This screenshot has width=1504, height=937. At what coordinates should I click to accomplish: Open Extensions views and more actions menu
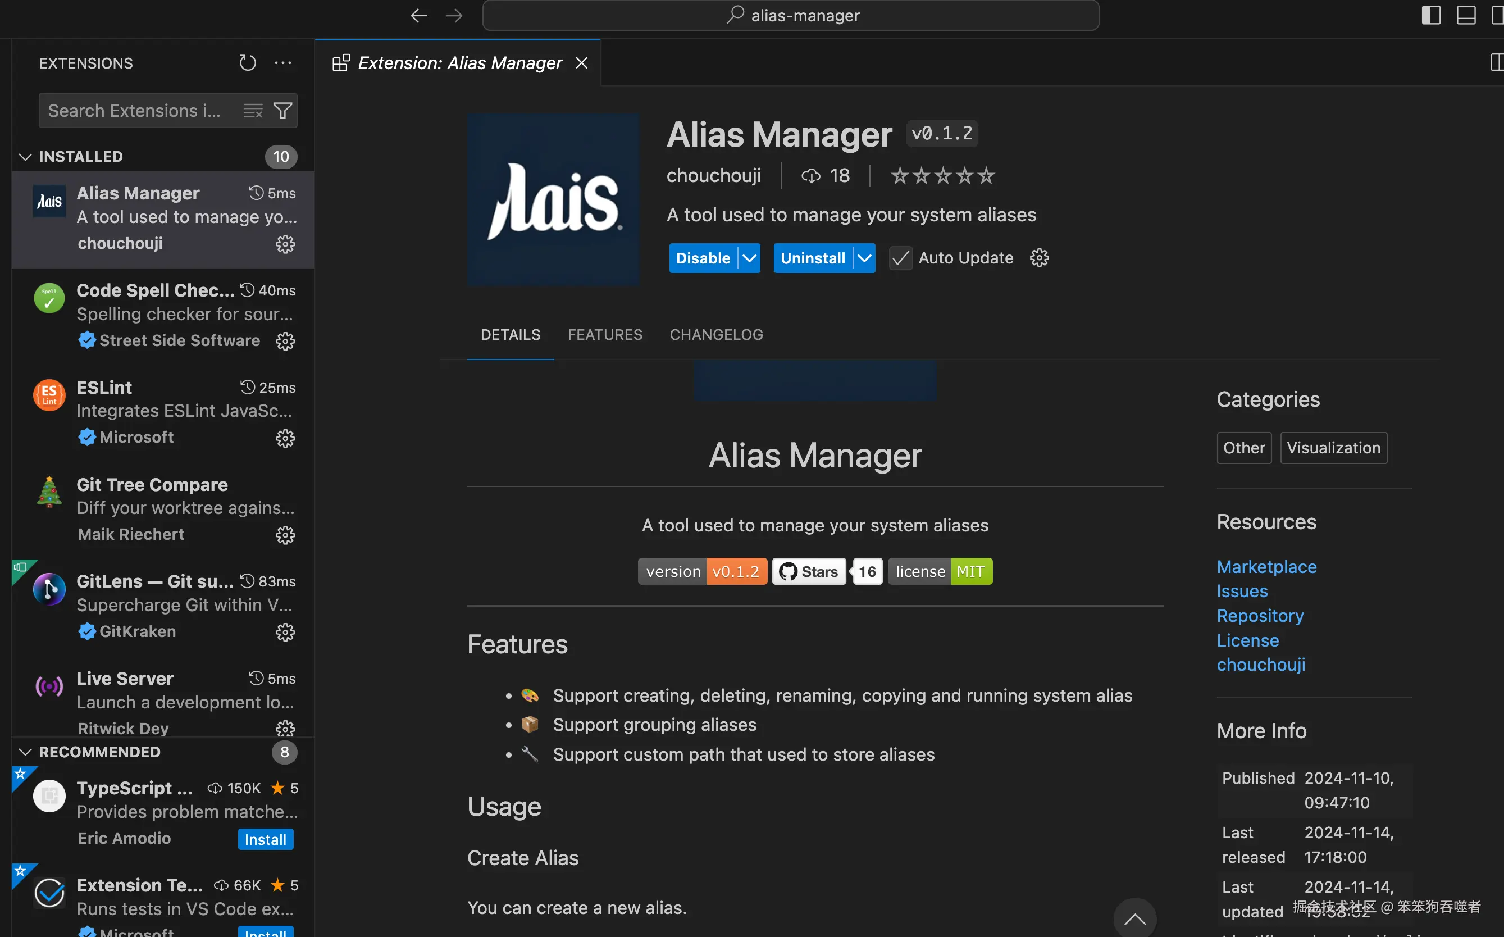[283, 62]
